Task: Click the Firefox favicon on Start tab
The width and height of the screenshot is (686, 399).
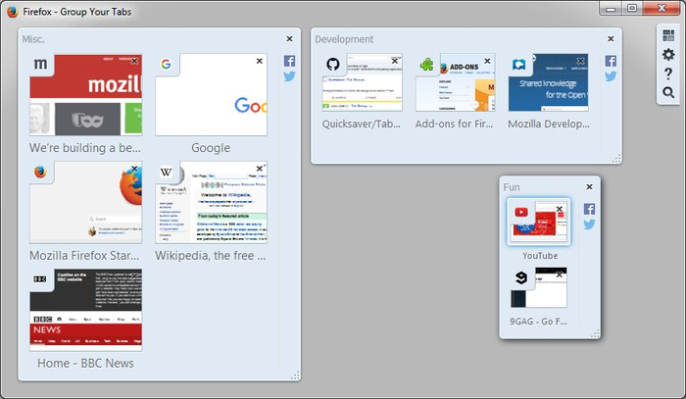Action: [x=40, y=172]
